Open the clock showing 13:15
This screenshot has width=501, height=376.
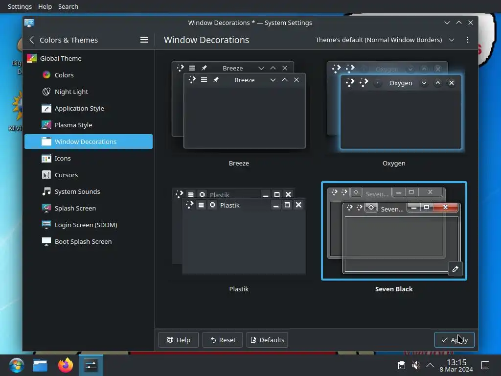[456, 365]
